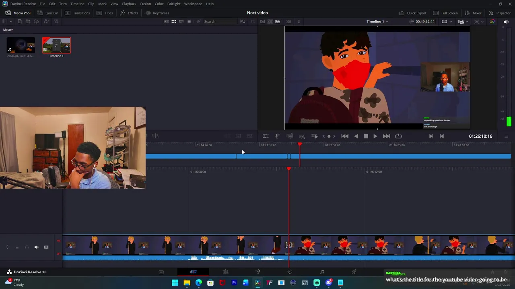This screenshot has width=515, height=289.
Task: Jump to previous edit point
Action: (x=442, y=136)
